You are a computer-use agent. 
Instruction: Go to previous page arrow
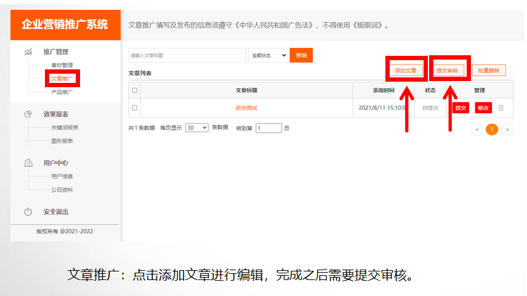(x=477, y=129)
